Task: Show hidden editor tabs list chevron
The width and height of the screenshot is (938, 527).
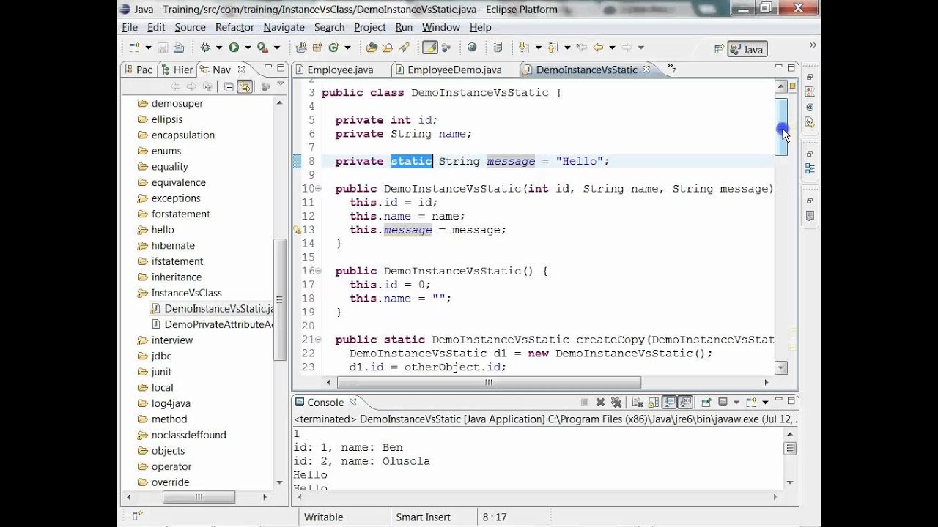Action: coord(670,69)
